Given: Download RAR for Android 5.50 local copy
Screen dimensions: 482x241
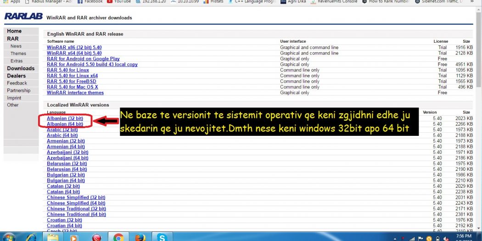Looking at the screenshot, I should click(92, 65).
